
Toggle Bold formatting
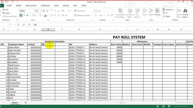point(21,15)
